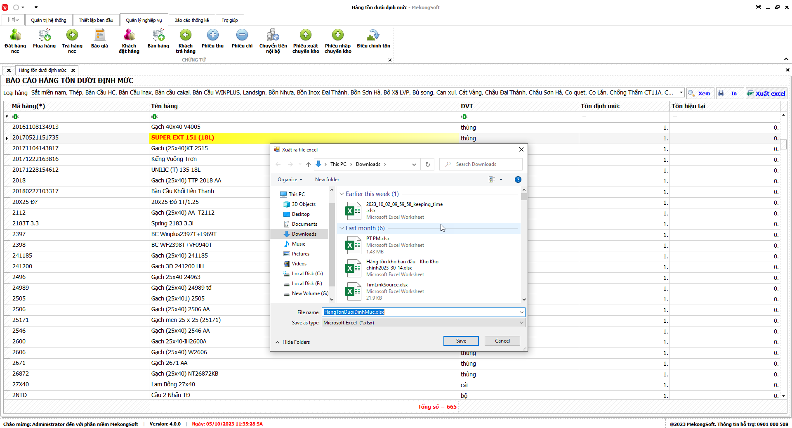Open the Mua hàng purchase icon
This screenshot has width=792, height=428.
tap(44, 36)
